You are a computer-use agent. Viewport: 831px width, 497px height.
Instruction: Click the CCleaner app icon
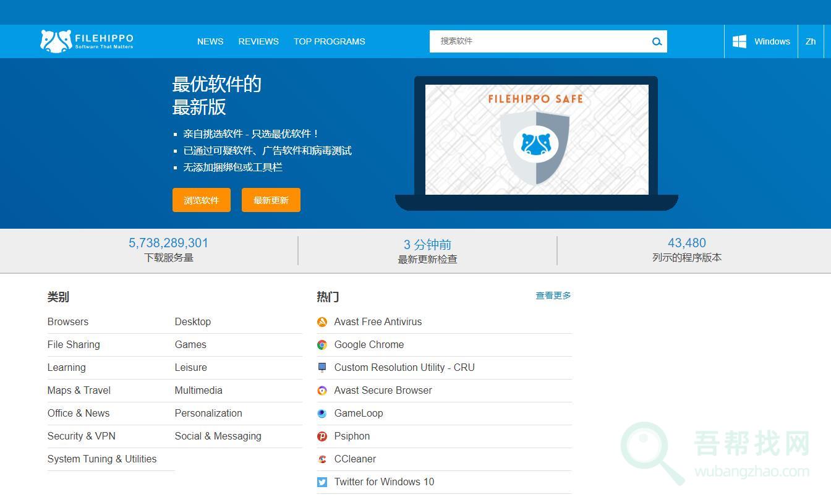click(x=322, y=459)
